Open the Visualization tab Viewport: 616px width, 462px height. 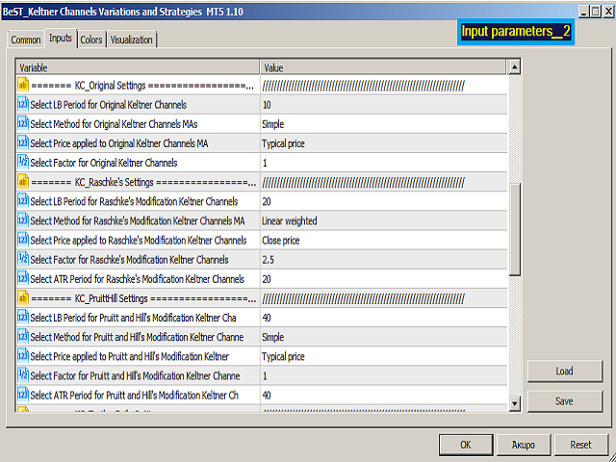coord(131,39)
